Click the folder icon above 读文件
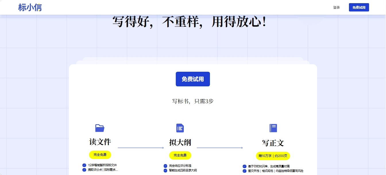This screenshot has width=386, height=175. (100, 128)
